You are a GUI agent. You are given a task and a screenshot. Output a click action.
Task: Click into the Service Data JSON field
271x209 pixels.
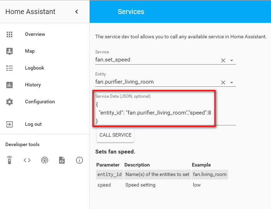[155, 112]
